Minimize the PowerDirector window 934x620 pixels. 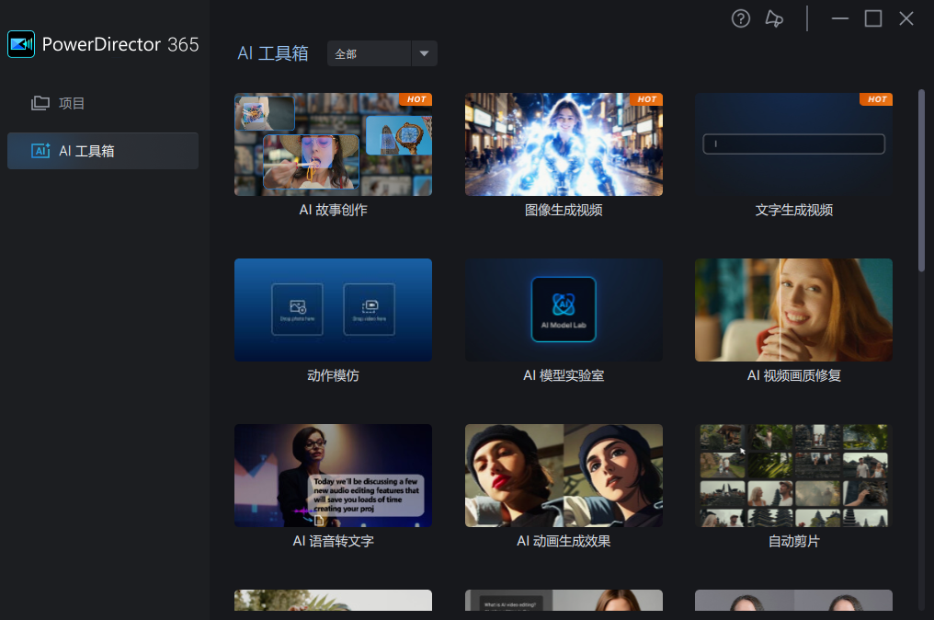tap(839, 19)
